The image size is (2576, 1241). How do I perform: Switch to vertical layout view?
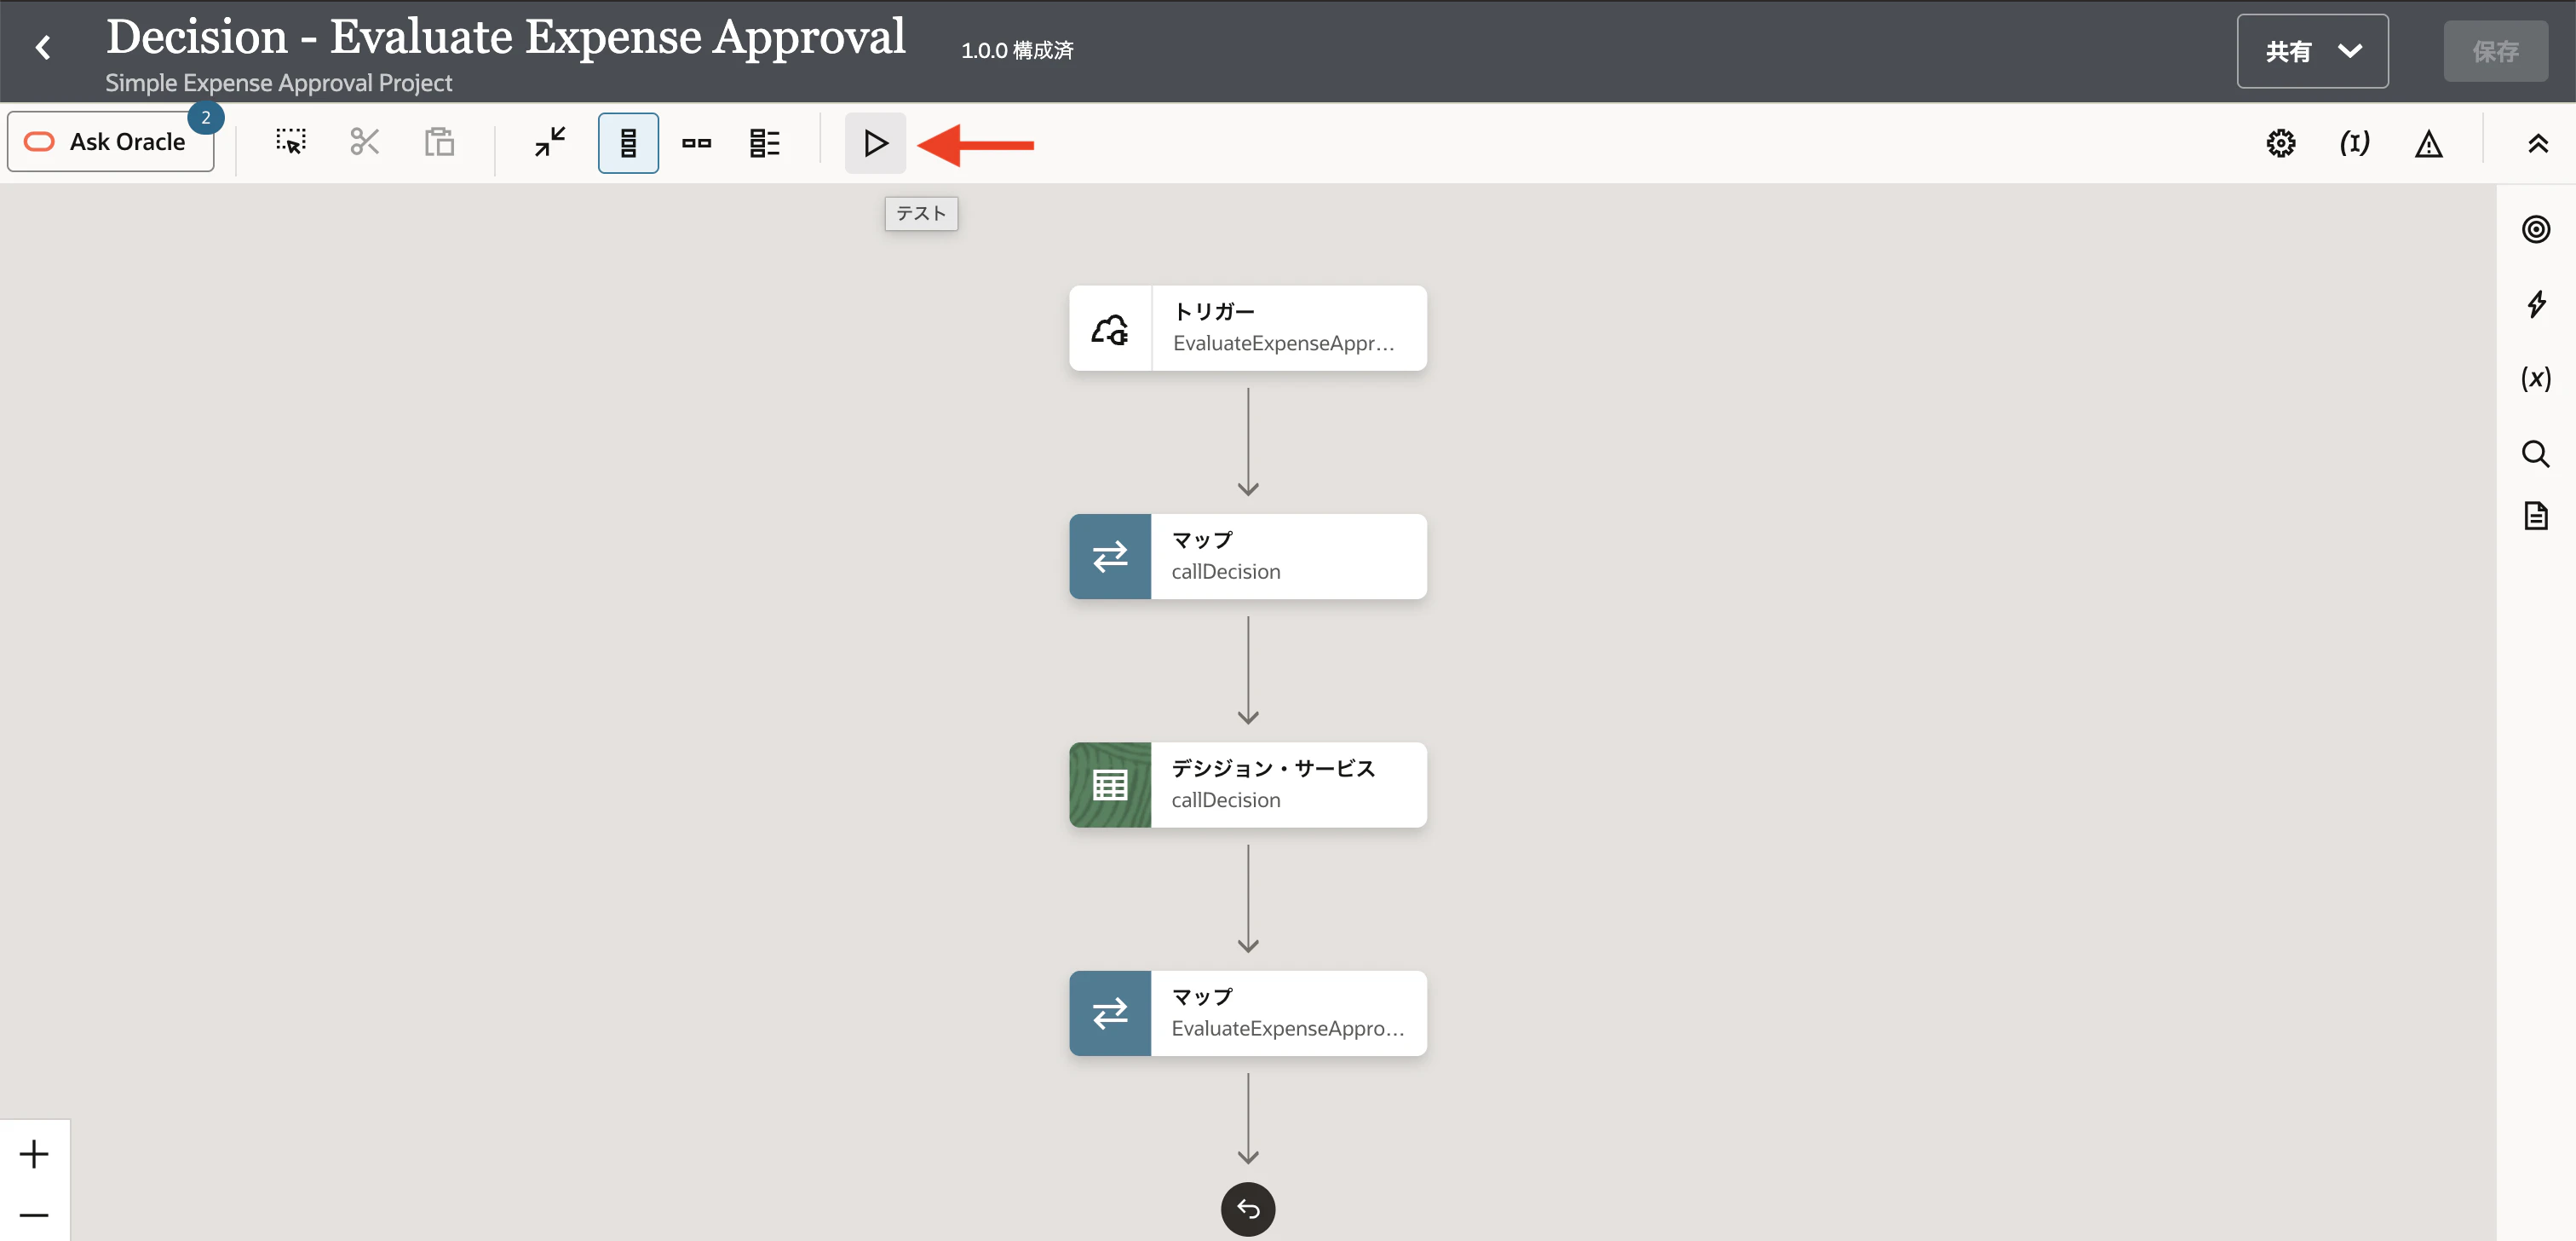628,142
